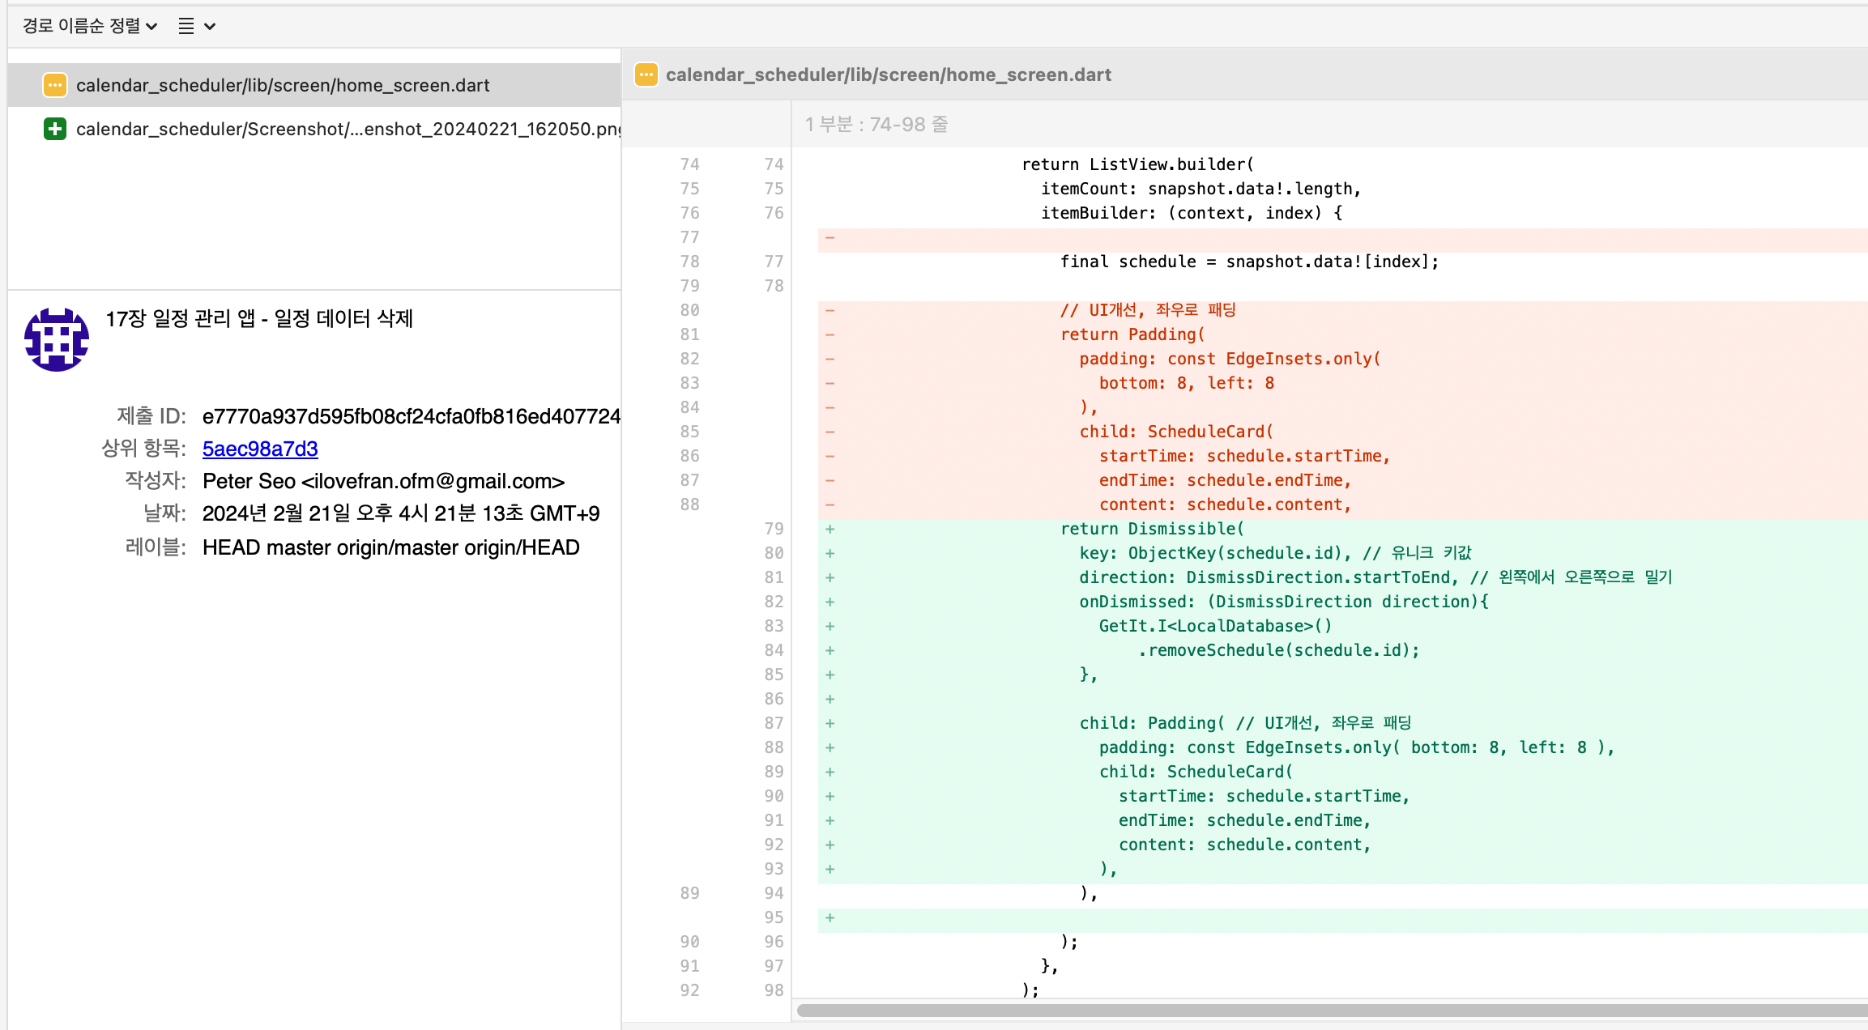The height and width of the screenshot is (1030, 1868).
Task: Open the parent commit 5aec98a7d3 link
Action: [x=260, y=449]
